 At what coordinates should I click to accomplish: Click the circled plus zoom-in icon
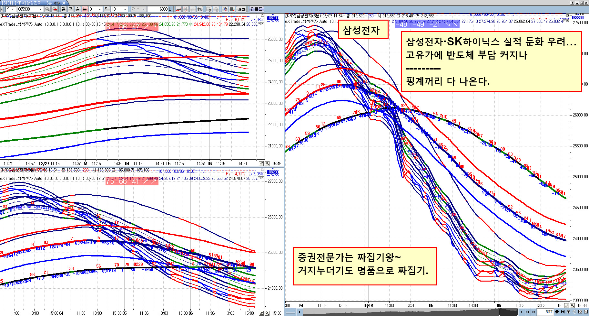568,312
